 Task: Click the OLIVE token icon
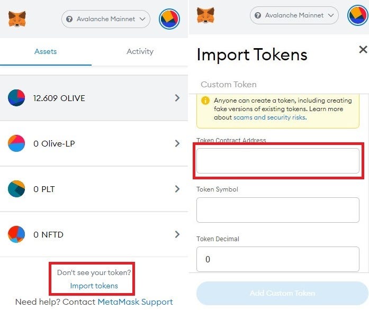click(x=16, y=98)
